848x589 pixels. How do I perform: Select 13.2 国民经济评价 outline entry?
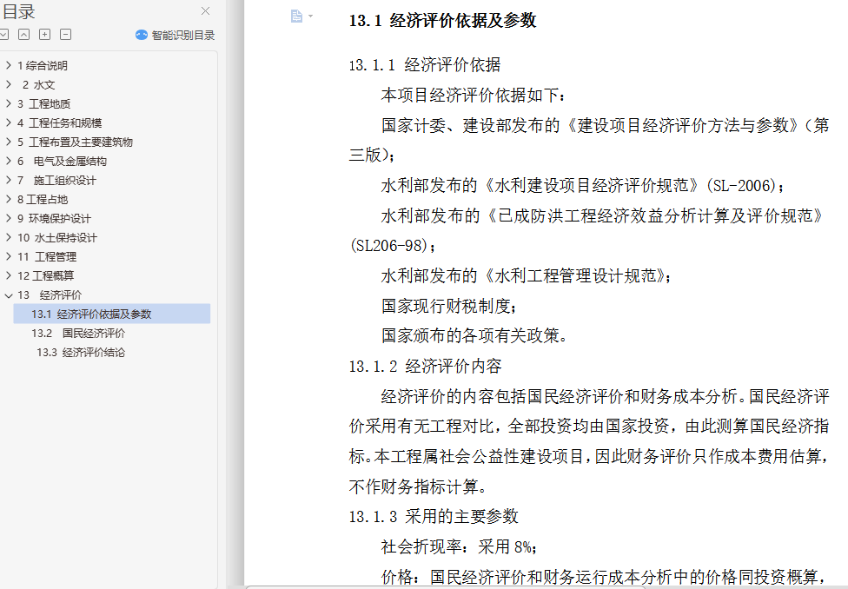click(78, 334)
